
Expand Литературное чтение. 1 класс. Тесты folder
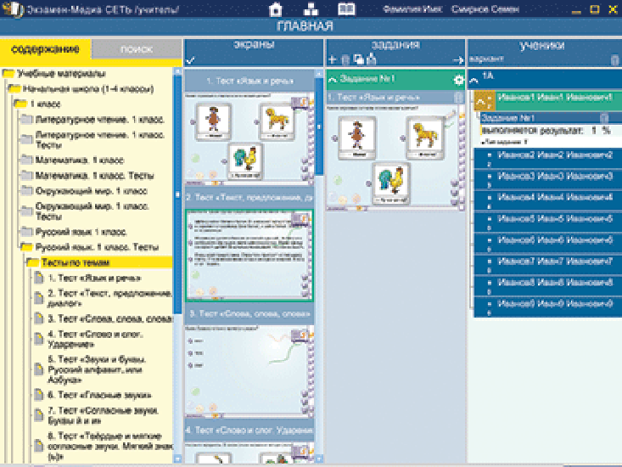pos(26,139)
